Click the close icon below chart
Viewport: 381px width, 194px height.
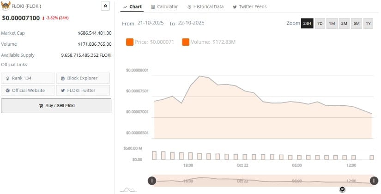point(342,189)
